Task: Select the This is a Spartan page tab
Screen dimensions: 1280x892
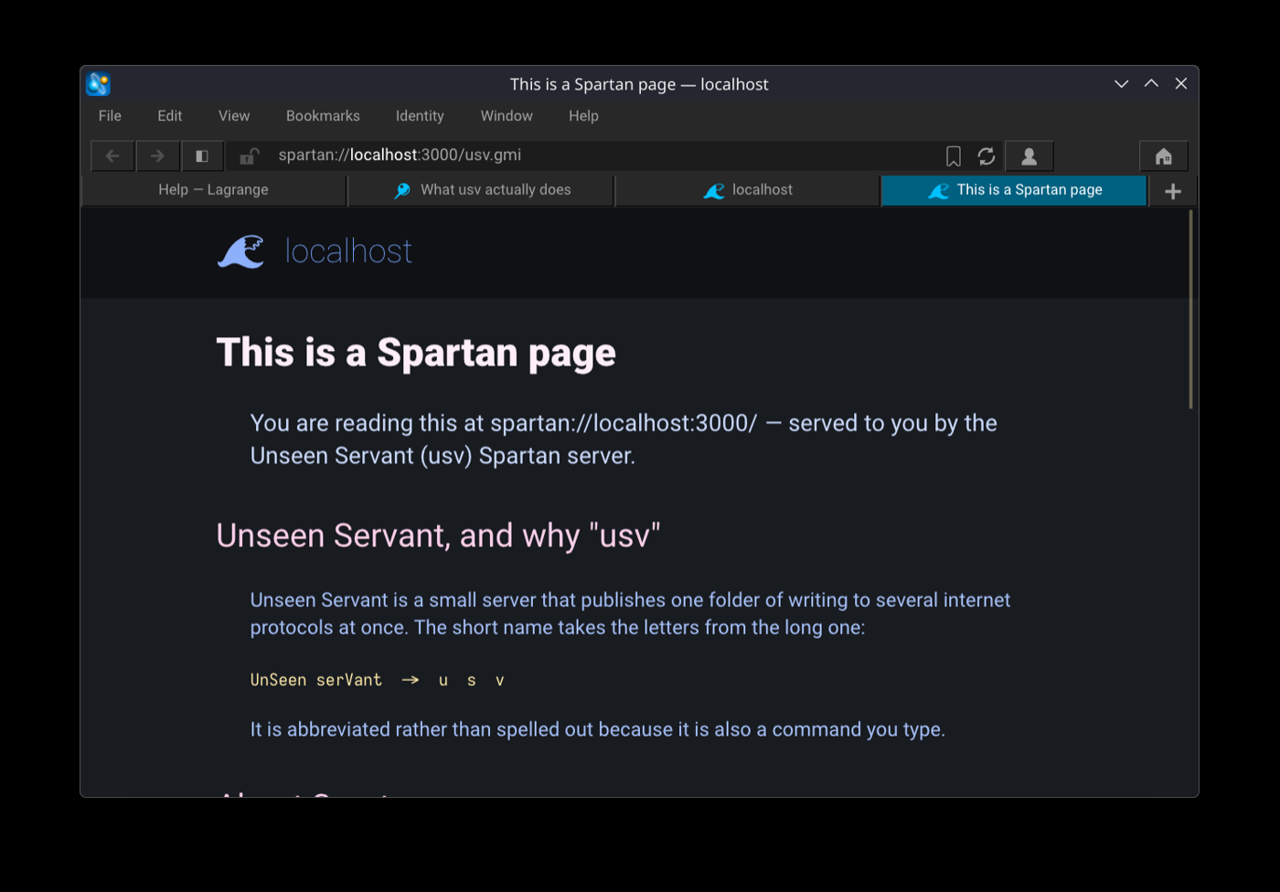Action: pos(1014,190)
